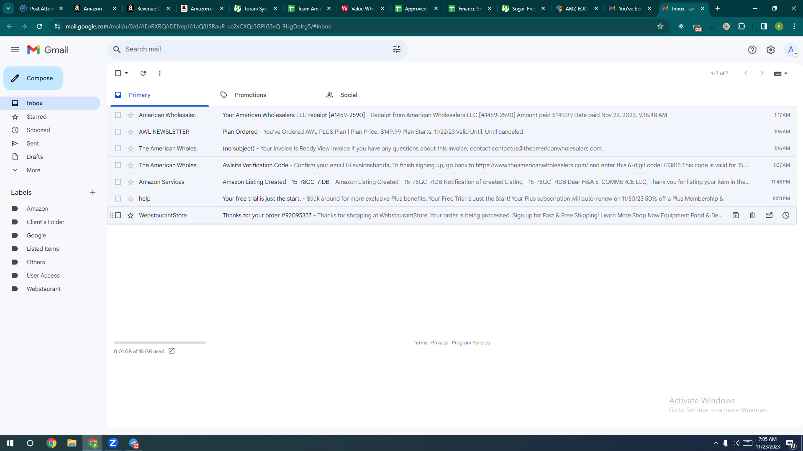The image size is (803, 451).
Task: Check the Awlsite Verification Code email
Action: pyautogui.click(x=118, y=165)
